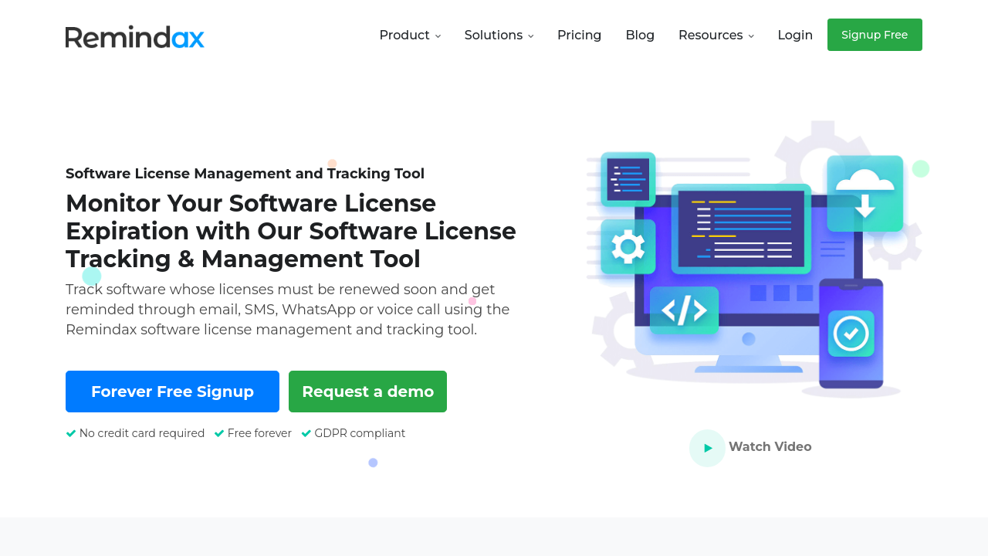Go to the Pricing page
This screenshot has width=988, height=556.
[x=579, y=36]
